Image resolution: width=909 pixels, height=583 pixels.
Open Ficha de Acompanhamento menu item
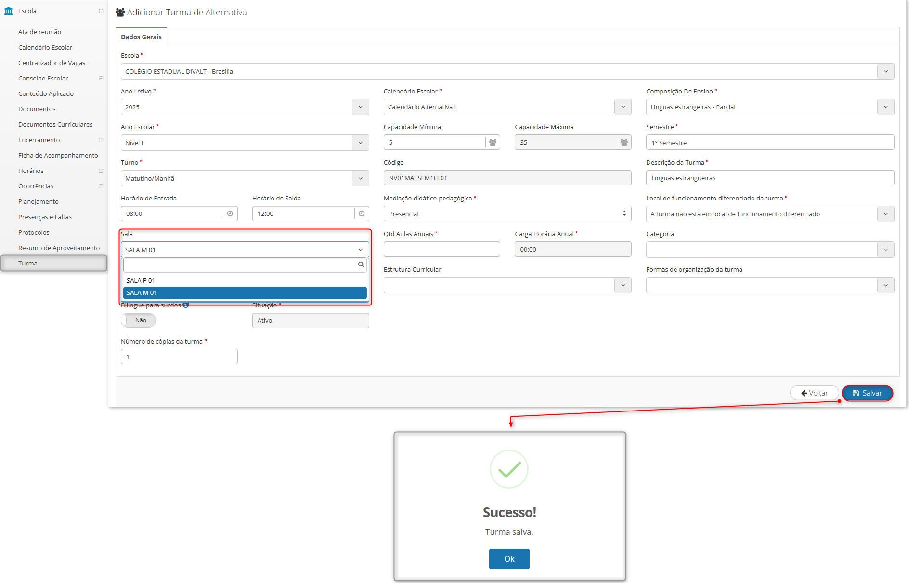pyautogui.click(x=58, y=156)
